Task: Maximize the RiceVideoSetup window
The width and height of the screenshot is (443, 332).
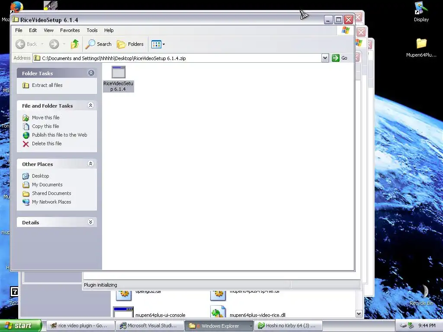Action: [338, 19]
